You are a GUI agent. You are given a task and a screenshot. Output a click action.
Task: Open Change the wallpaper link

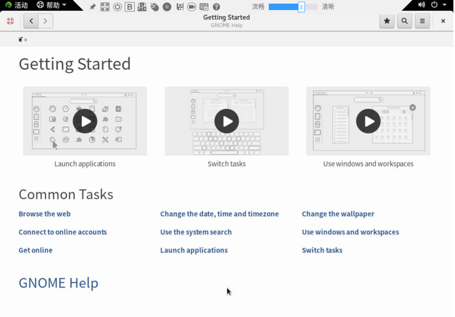(338, 214)
